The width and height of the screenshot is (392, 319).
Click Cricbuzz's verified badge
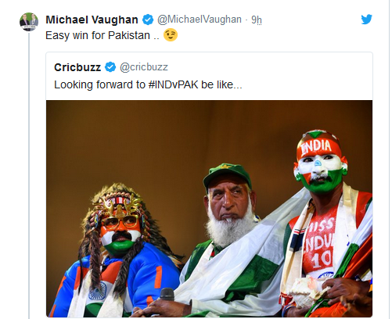click(110, 67)
